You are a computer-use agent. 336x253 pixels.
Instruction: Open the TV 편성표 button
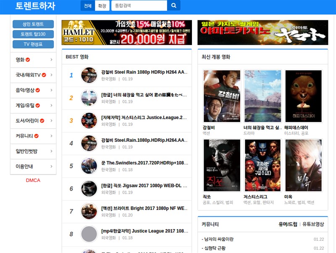[33, 44]
